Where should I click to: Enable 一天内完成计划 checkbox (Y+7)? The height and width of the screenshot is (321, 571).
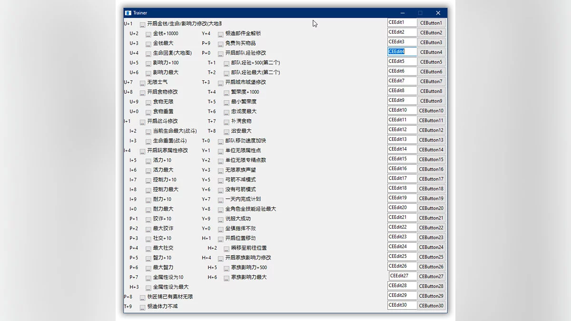(x=221, y=200)
